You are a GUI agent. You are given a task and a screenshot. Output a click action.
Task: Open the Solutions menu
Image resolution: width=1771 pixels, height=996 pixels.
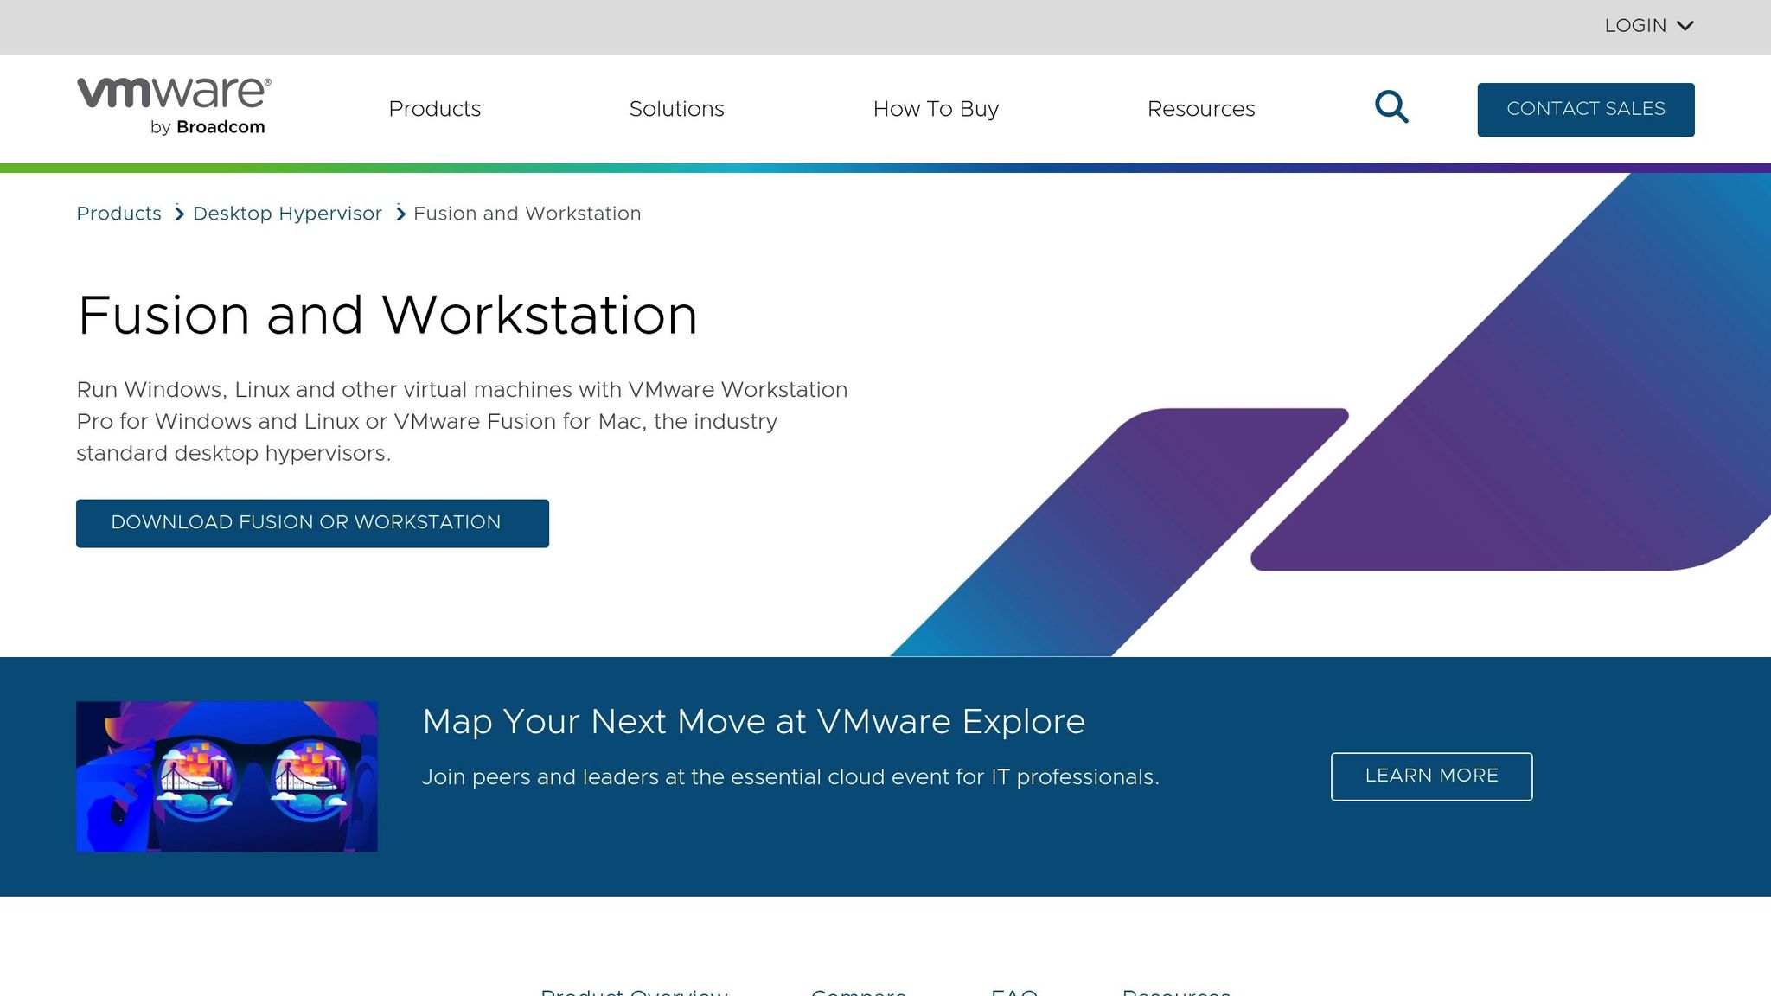(x=677, y=109)
